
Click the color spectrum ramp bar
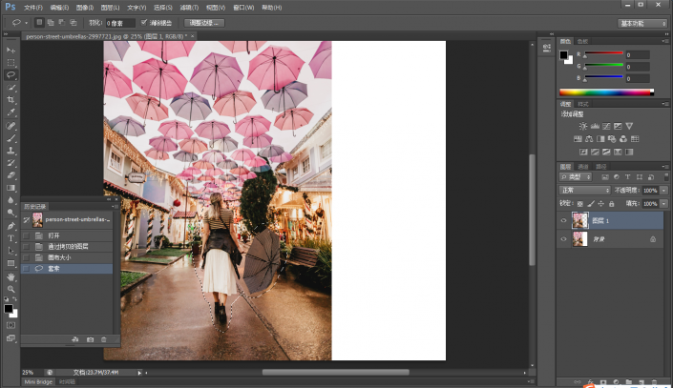(x=606, y=92)
